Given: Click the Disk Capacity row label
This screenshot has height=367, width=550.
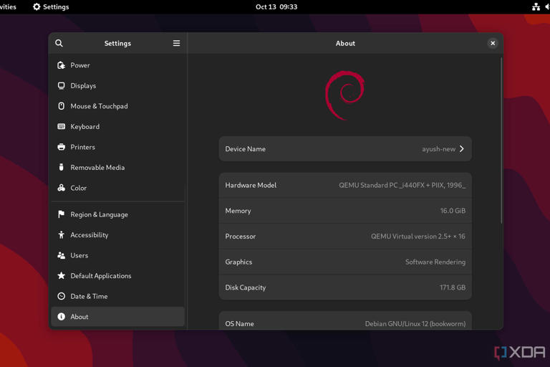Looking at the screenshot, I should [246, 287].
